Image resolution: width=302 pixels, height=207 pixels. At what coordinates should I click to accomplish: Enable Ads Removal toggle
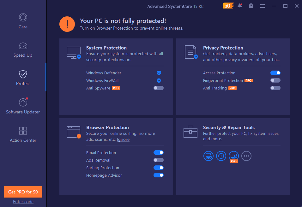159,160
